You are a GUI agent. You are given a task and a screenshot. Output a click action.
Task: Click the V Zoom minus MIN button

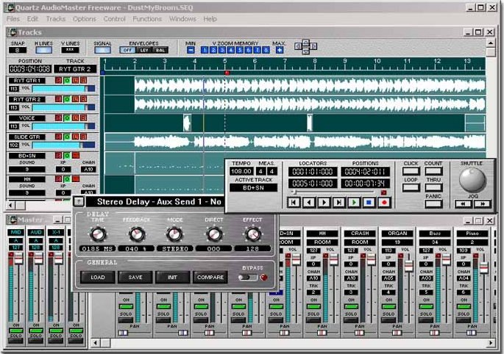pos(191,50)
